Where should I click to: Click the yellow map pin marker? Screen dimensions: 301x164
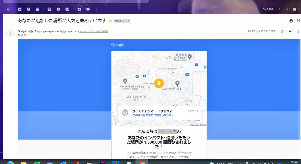point(159,83)
